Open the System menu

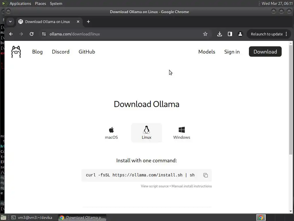[x=56, y=3]
